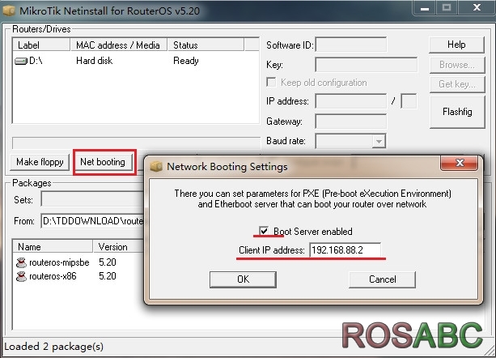This screenshot has height=358, width=496.
Task: Click the Net booting button
Action: click(103, 162)
